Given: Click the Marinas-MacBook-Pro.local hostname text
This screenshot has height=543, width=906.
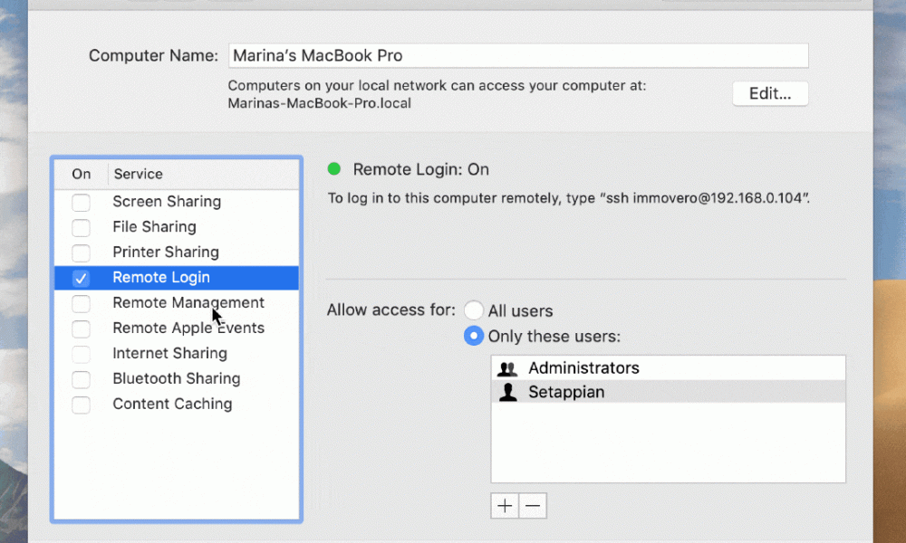Looking at the screenshot, I should coord(320,103).
